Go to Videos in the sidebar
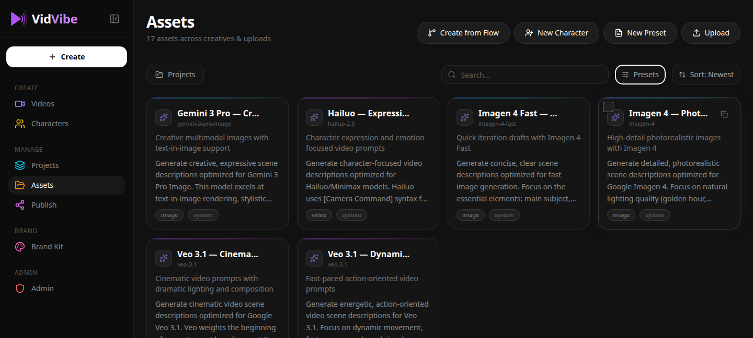The image size is (753, 338). 66,104
